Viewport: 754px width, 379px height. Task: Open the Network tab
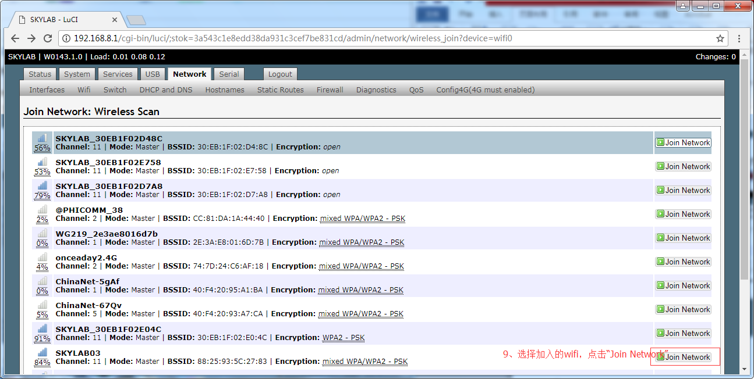pos(189,74)
